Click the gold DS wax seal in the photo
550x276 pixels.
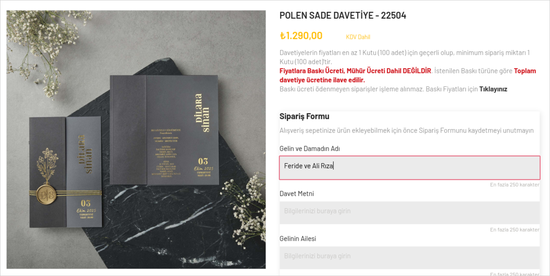47,194
